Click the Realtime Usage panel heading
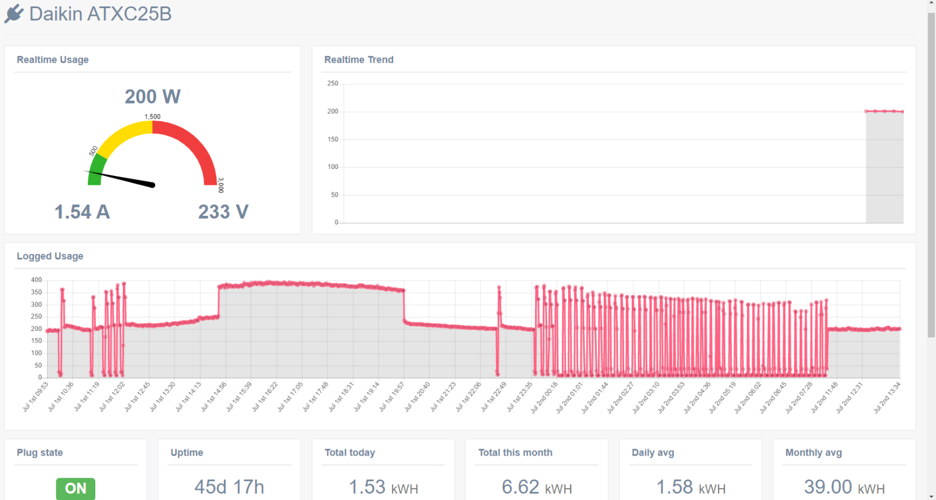Viewport: 936px width, 500px height. [53, 60]
